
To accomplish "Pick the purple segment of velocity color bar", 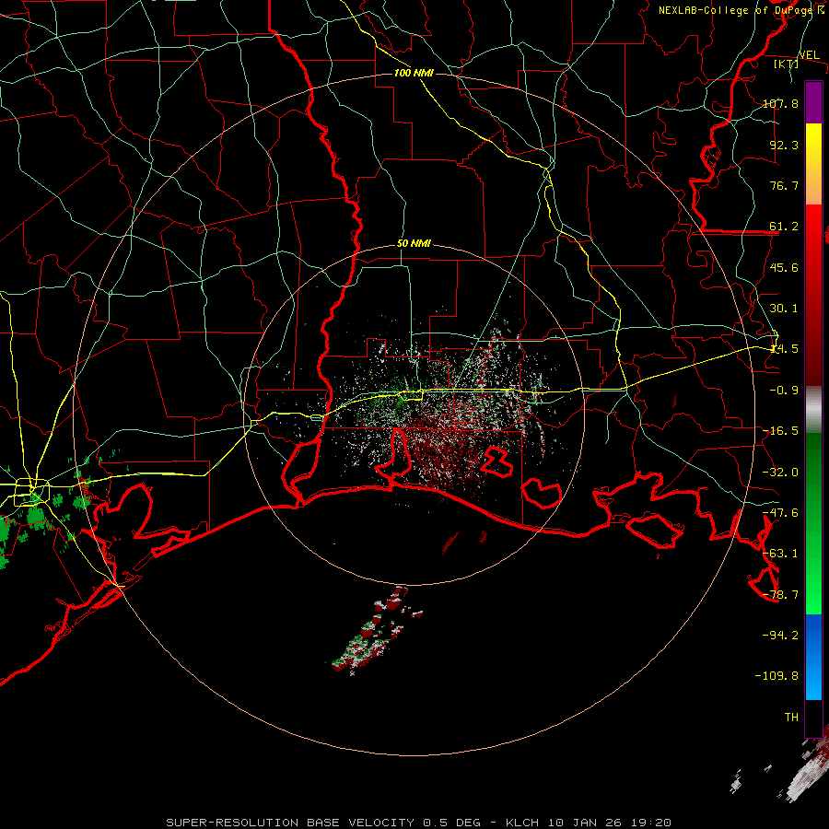I will 813,102.
